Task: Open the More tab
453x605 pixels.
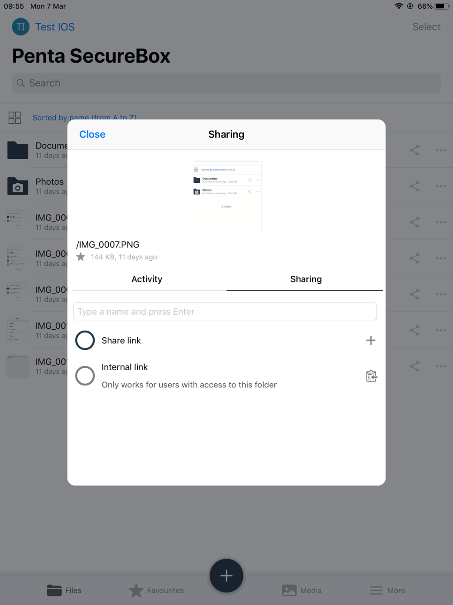Action: tap(387, 590)
